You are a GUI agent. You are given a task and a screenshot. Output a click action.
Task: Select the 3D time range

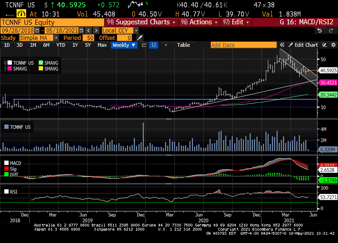(x=20, y=45)
